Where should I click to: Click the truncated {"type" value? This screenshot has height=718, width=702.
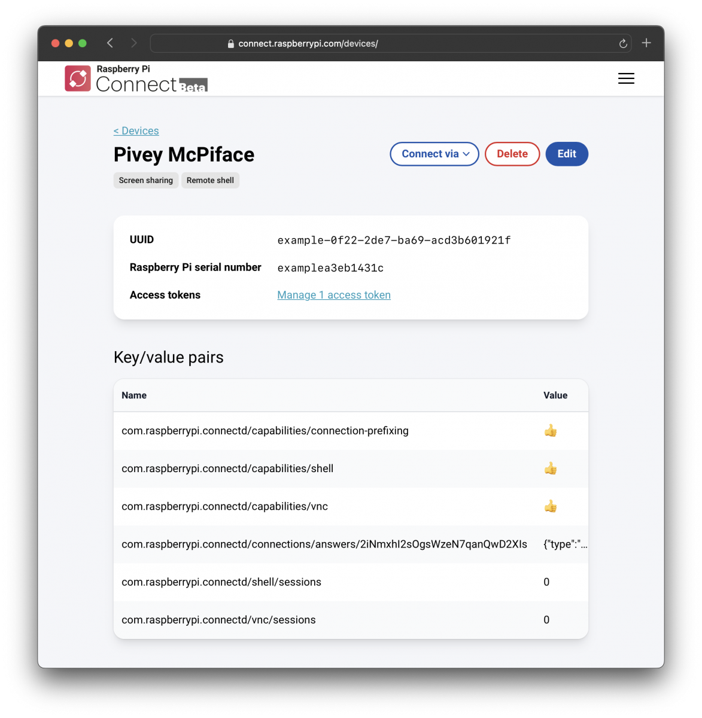tap(566, 544)
